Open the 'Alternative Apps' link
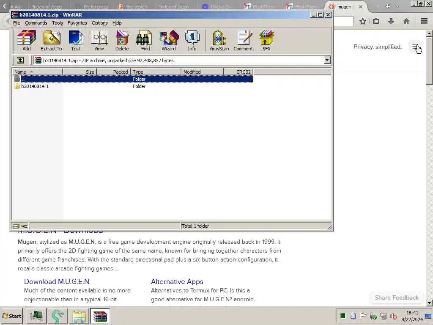 coord(177,281)
